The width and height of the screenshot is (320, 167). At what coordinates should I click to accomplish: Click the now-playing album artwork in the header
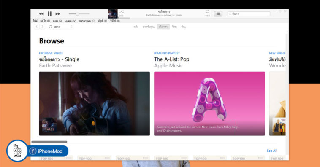point(113,13)
